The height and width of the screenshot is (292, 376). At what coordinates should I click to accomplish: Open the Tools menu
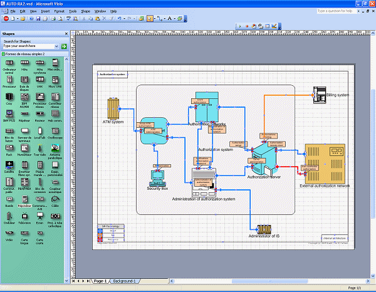click(73, 11)
